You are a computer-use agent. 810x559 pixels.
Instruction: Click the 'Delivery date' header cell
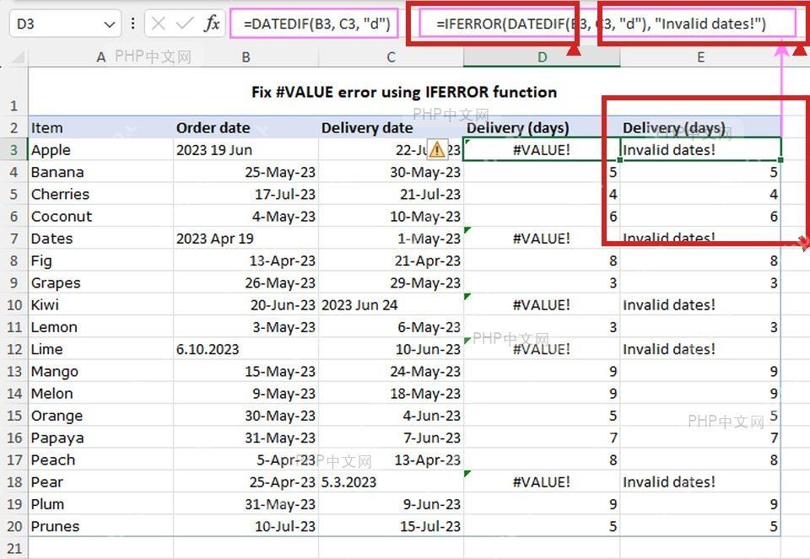click(x=391, y=127)
